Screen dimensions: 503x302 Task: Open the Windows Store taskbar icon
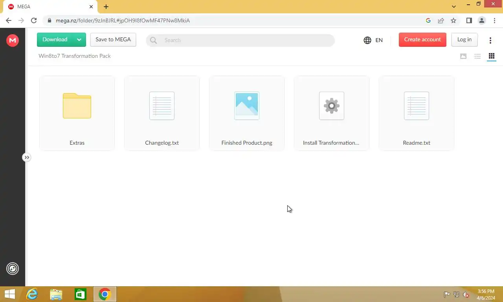(81, 294)
